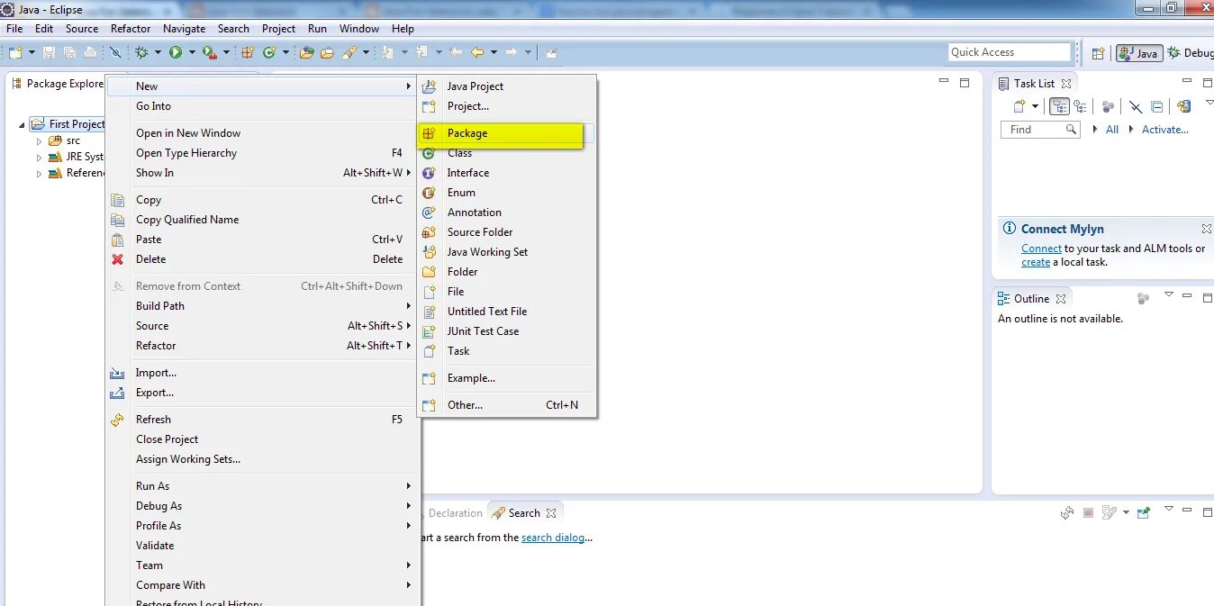Choose Delete in context menu

pyautogui.click(x=261, y=259)
